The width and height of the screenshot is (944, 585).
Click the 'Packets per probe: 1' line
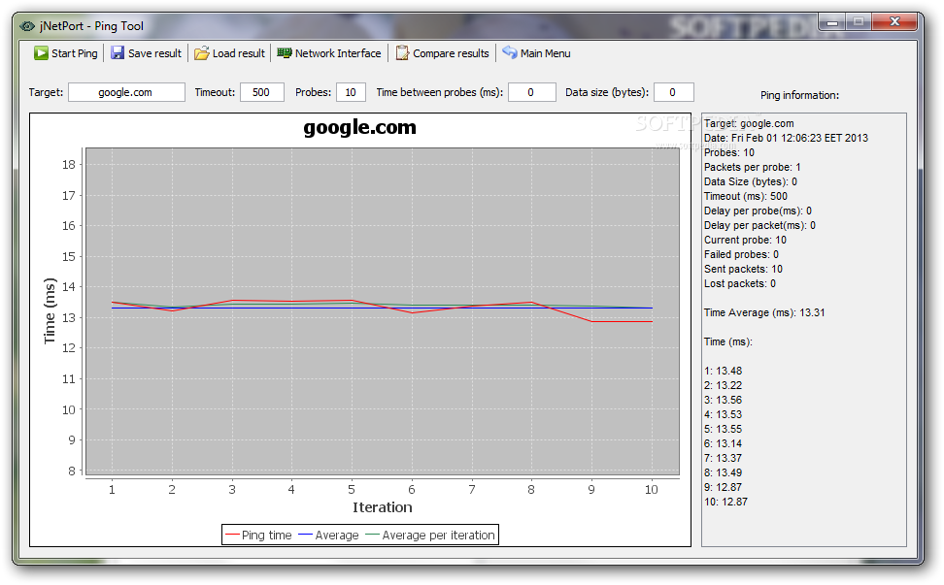tap(753, 167)
